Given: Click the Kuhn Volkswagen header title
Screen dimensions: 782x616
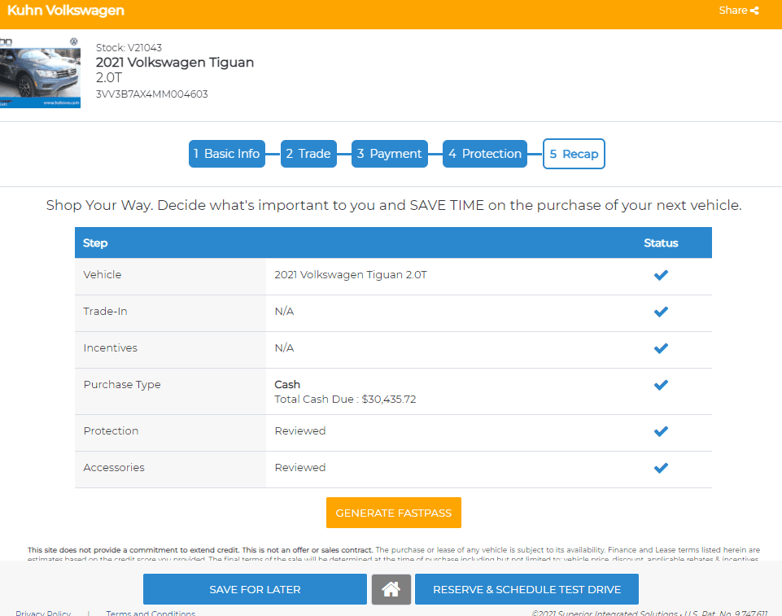Looking at the screenshot, I should (x=66, y=11).
